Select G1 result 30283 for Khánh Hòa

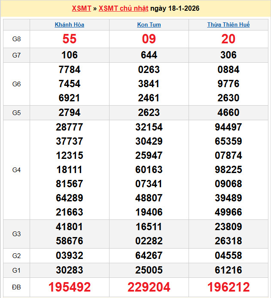click(x=70, y=271)
